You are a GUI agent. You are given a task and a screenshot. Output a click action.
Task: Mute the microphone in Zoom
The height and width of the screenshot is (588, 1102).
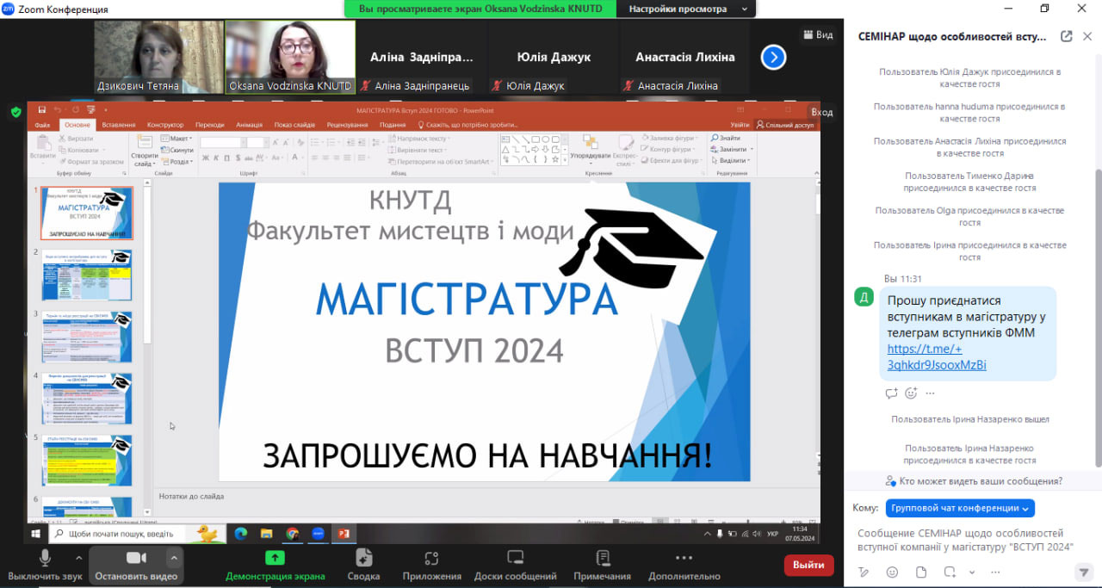(45, 564)
